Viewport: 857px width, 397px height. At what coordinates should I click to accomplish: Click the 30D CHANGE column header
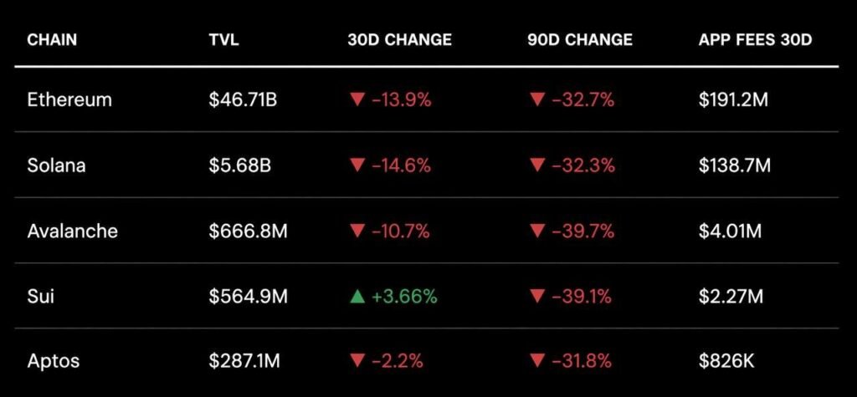click(399, 40)
